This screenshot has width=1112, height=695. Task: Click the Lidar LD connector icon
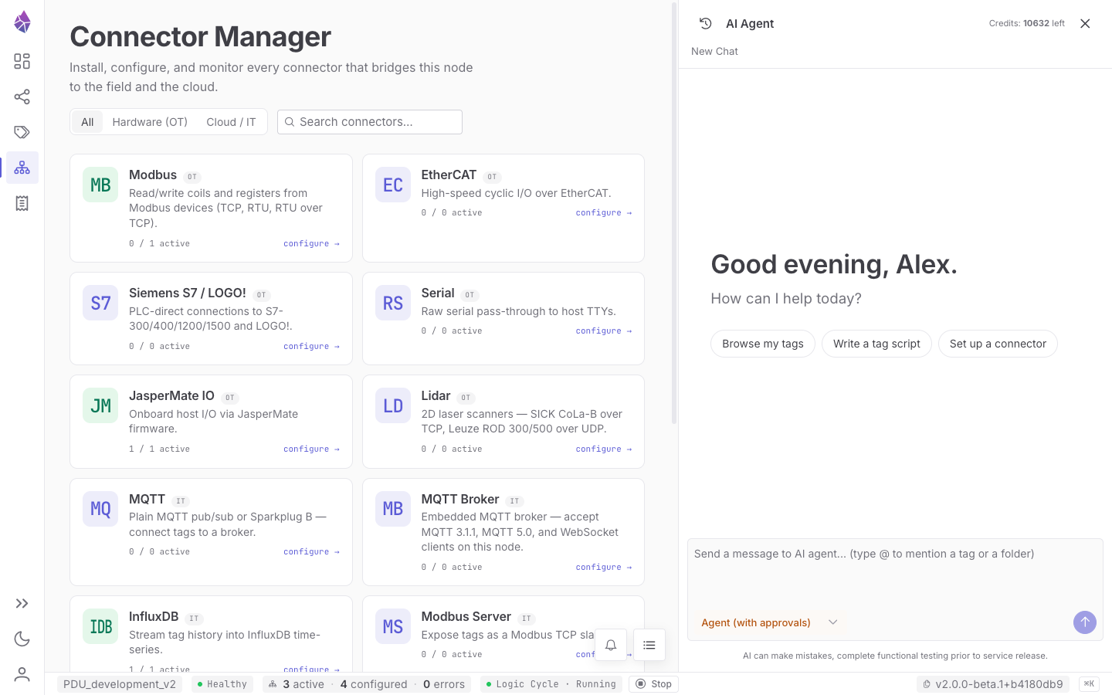tap(393, 405)
